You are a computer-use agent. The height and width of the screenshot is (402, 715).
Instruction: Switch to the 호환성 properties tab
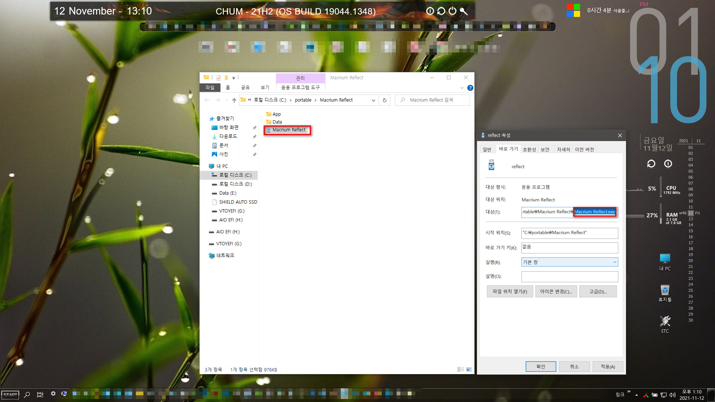[x=529, y=150]
